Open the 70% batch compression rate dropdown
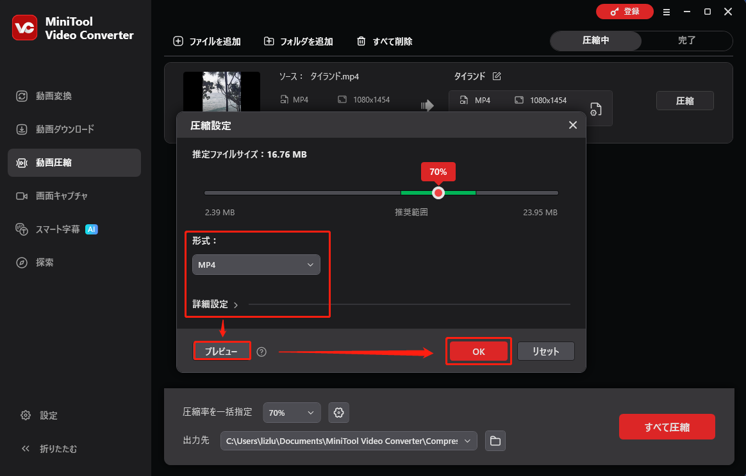Screen dimensions: 746x476 click(x=292, y=413)
